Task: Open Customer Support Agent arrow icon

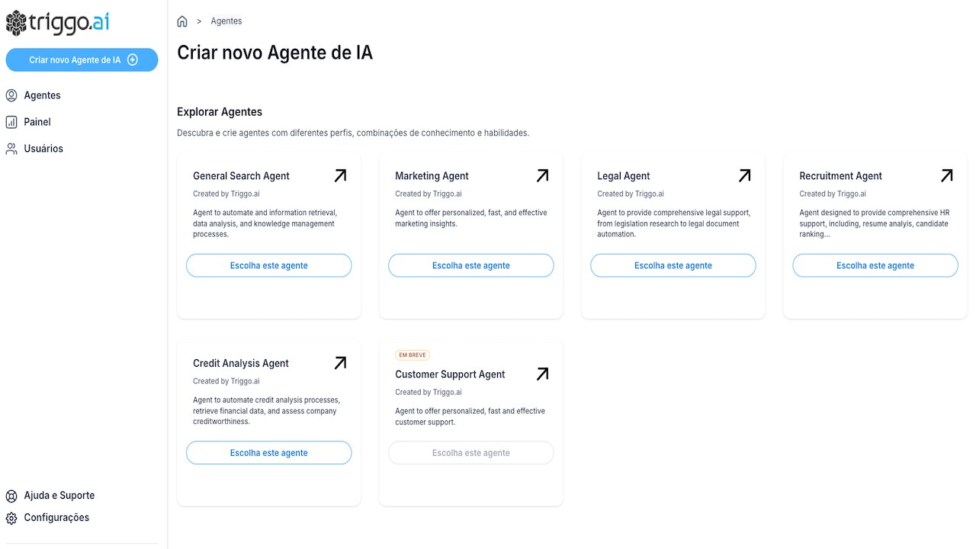Action: pos(542,374)
